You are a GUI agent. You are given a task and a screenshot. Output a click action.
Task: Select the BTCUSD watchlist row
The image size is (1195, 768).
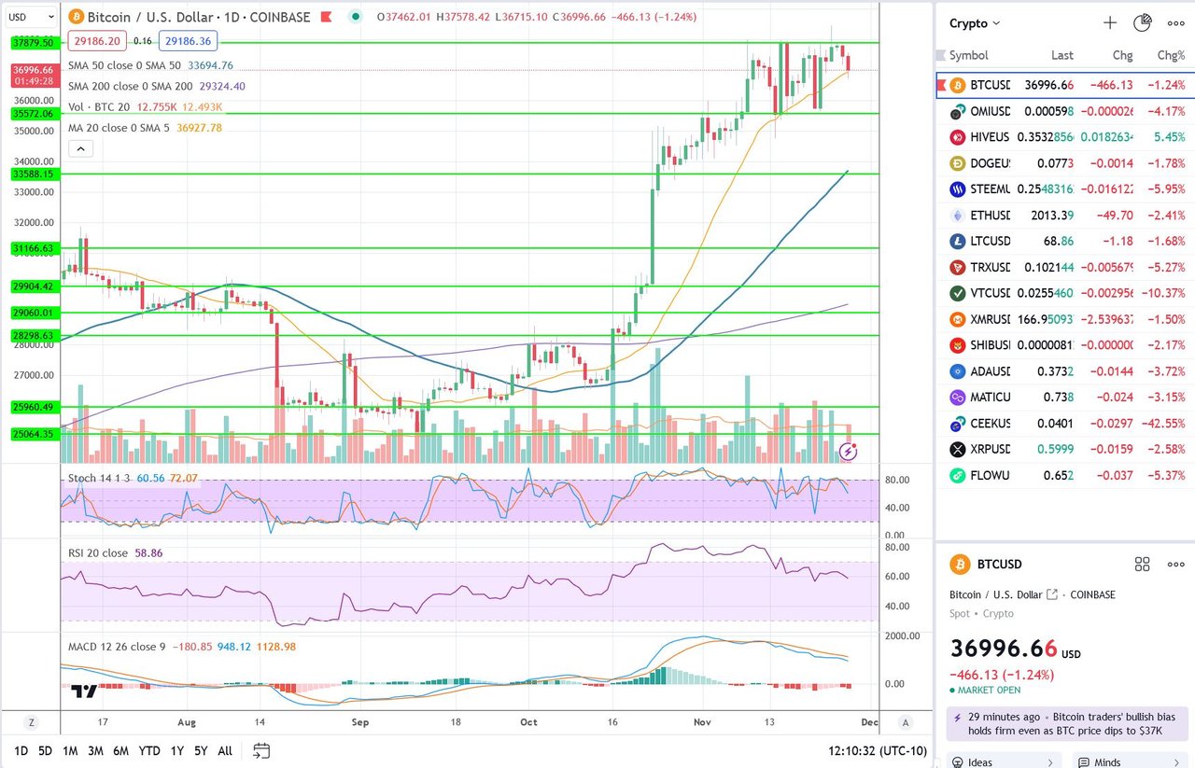[1065, 85]
